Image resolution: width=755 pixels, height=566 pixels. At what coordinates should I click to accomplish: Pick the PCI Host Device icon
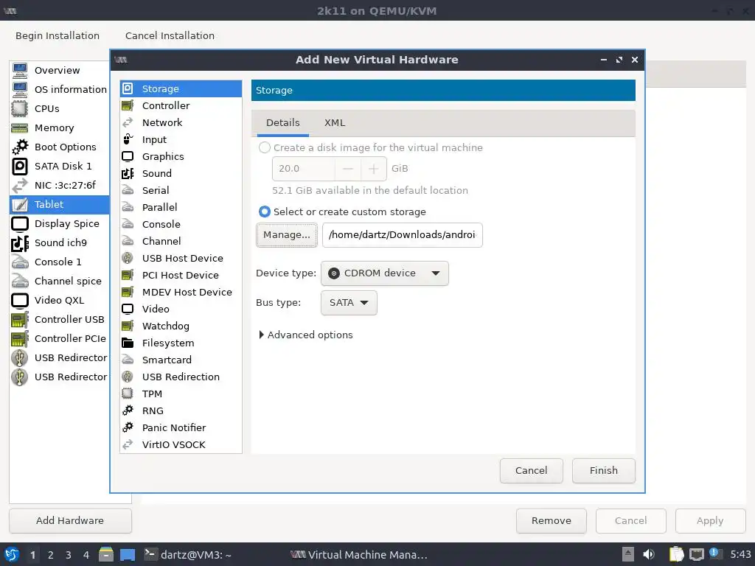[x=128, y=276]
